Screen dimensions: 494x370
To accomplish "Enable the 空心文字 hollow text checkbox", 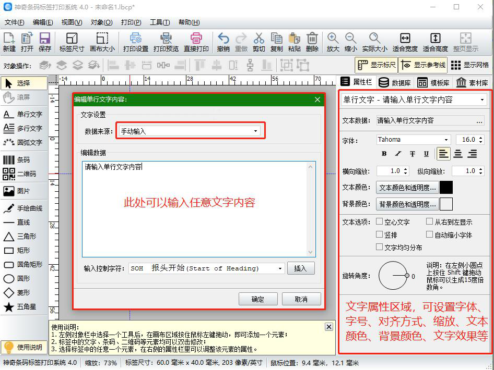I will 379,221.
